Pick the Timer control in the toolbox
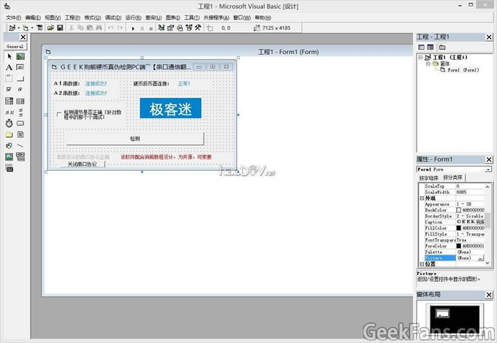The width and height of the screenshot is (497, 343). [x=9, y=123]
